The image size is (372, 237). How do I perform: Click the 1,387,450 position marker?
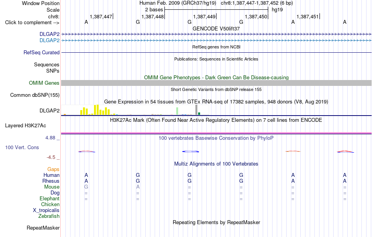point(256,16)
